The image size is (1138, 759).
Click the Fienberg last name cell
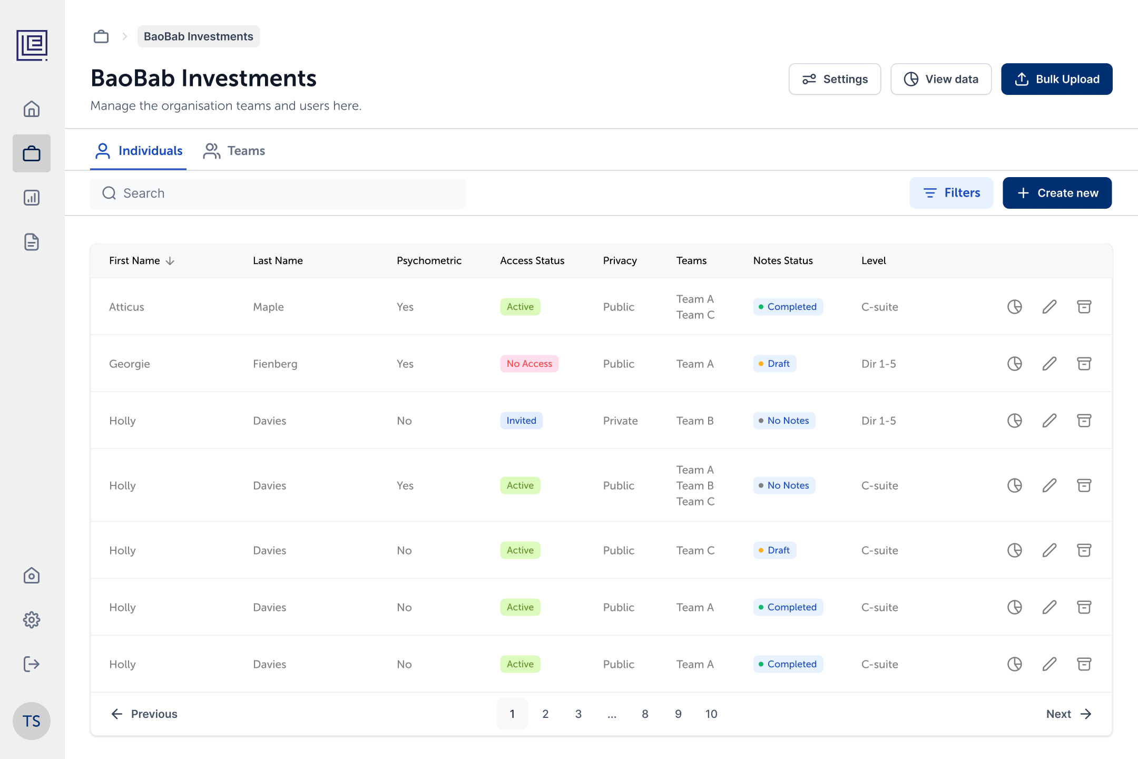(275, 364)
